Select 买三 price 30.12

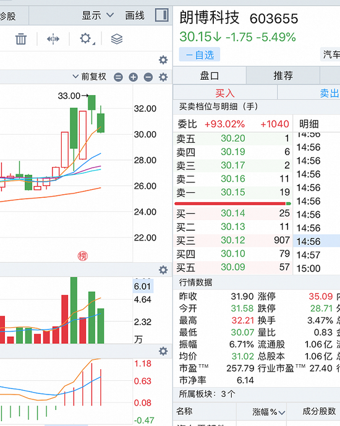click(232, 240)
